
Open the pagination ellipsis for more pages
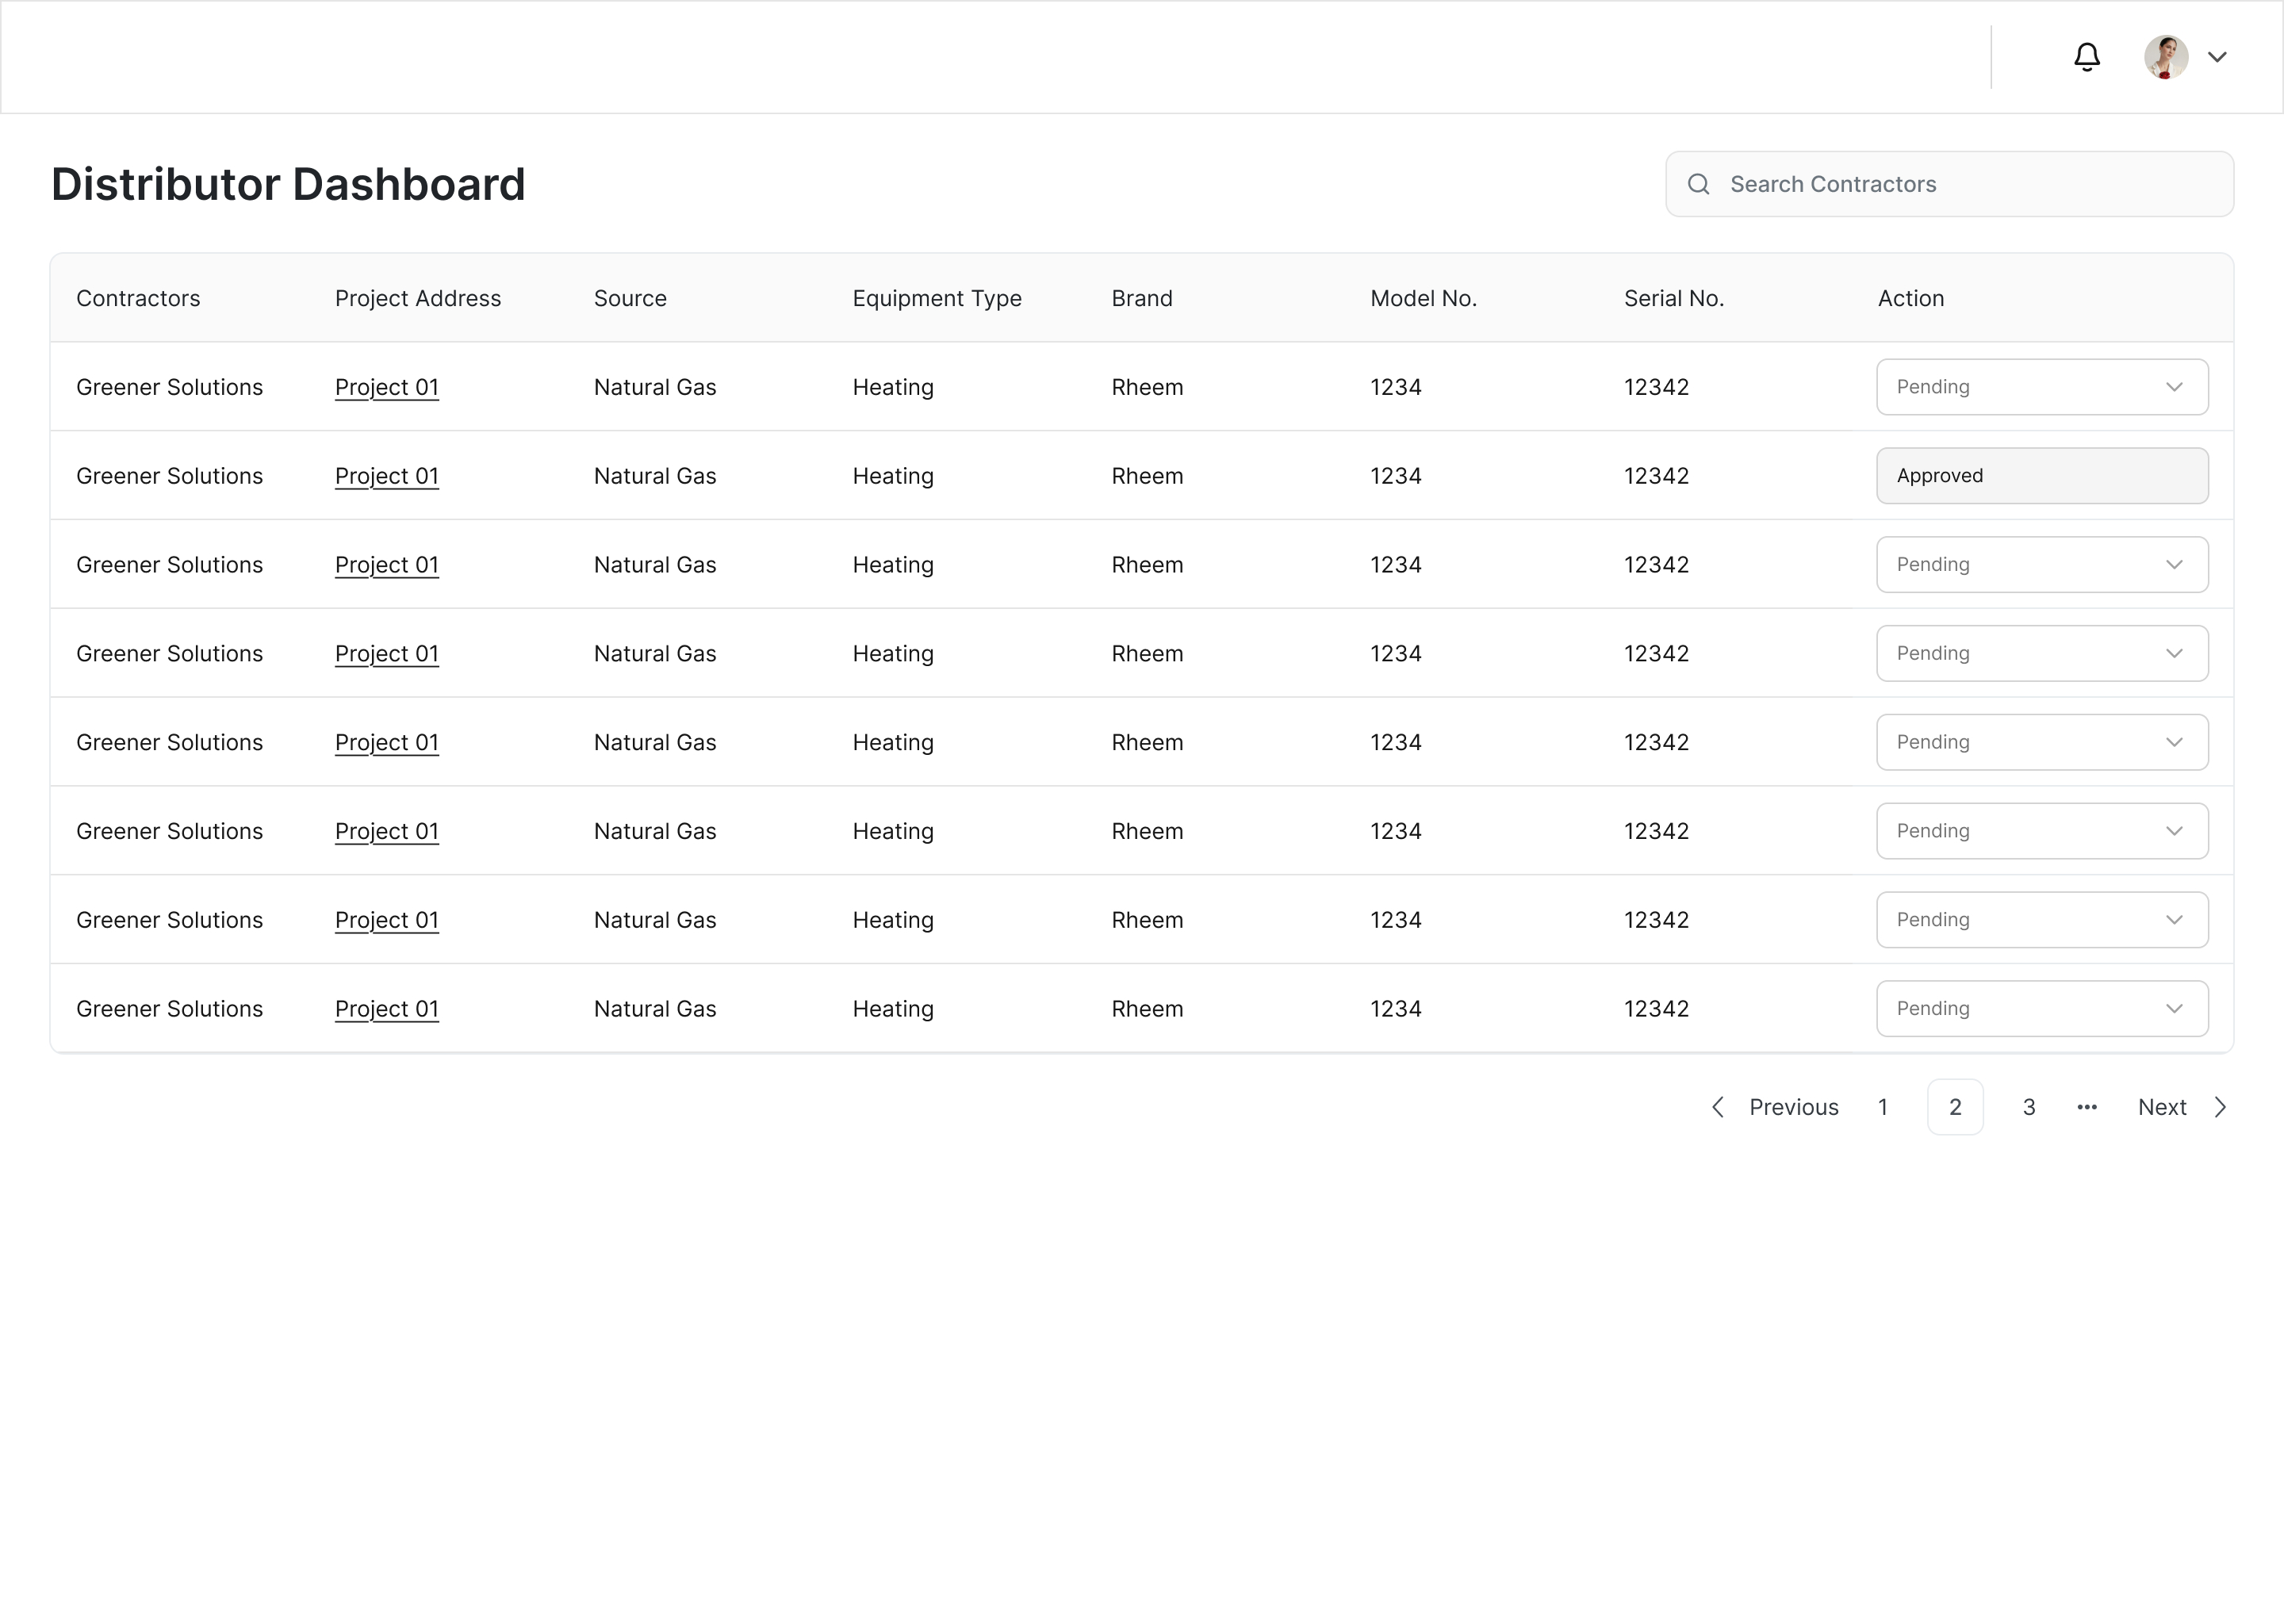(x=2086, y=1107)
